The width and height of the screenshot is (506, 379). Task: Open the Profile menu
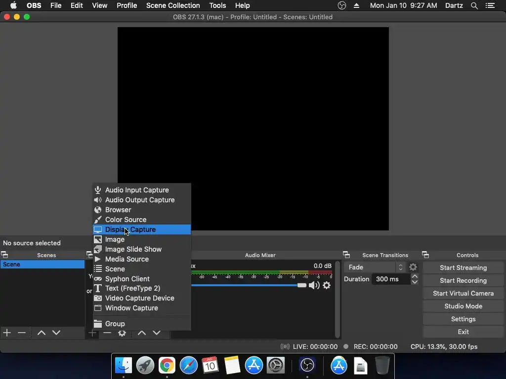(127, 5)
